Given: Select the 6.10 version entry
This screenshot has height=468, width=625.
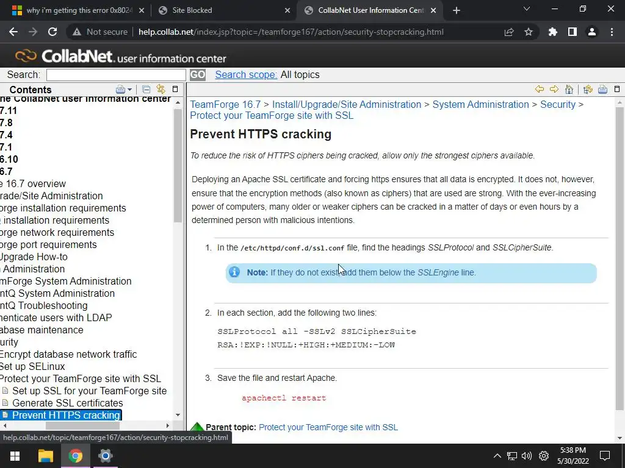Looking at the screenshot, I should (x=9, y=160).
